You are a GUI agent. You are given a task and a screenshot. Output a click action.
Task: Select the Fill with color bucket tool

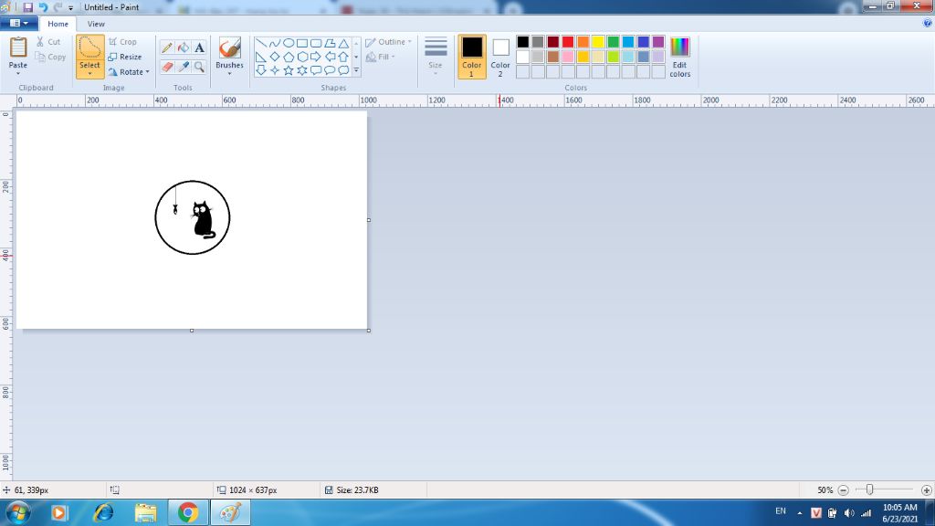(183, 47)
